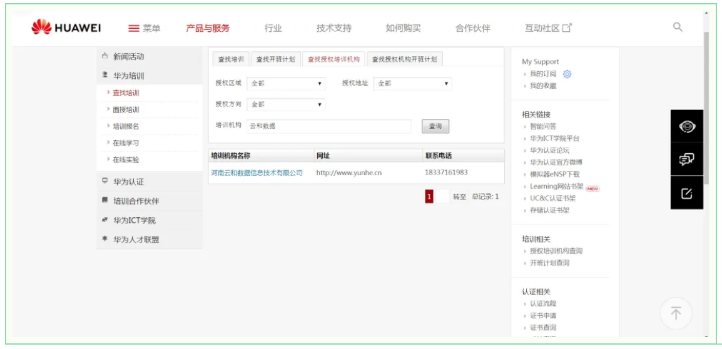Select 产品与服务 in the top navigation
This screenshot has height=349, width=722.
tap(208, 28)
